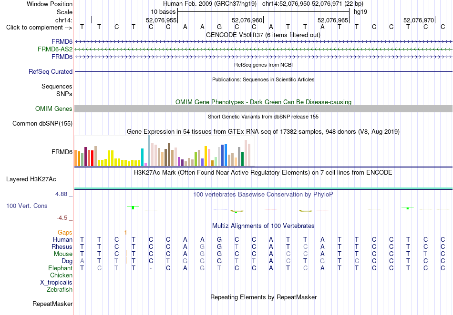Click the green FRMD6-AS2 antisense transcript line
The height and width of the screenshot is (315, 453).
point(263,49)
